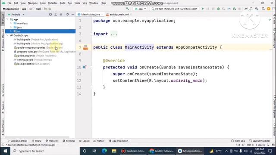Open File Explorer in taskbar
Screen dimensions: 276x155
pos(114,151)
